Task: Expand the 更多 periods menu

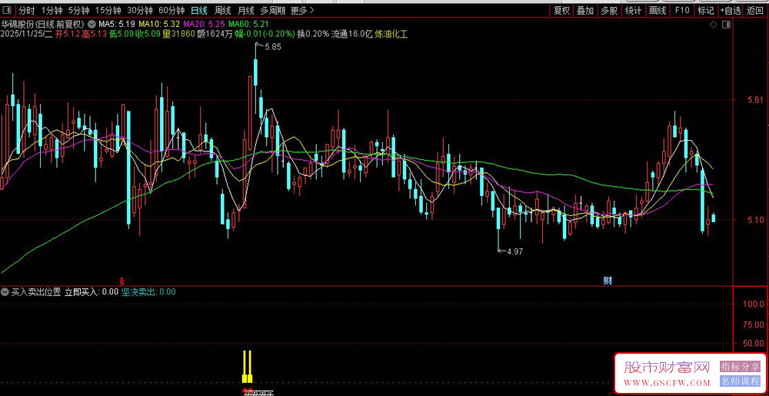Action: (x=302, y=10)
